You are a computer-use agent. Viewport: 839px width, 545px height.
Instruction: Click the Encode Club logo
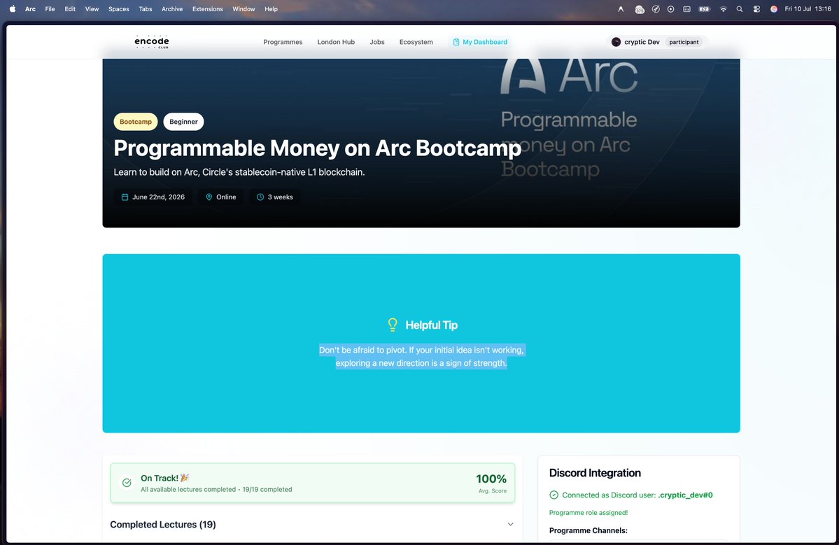[152, 42]
